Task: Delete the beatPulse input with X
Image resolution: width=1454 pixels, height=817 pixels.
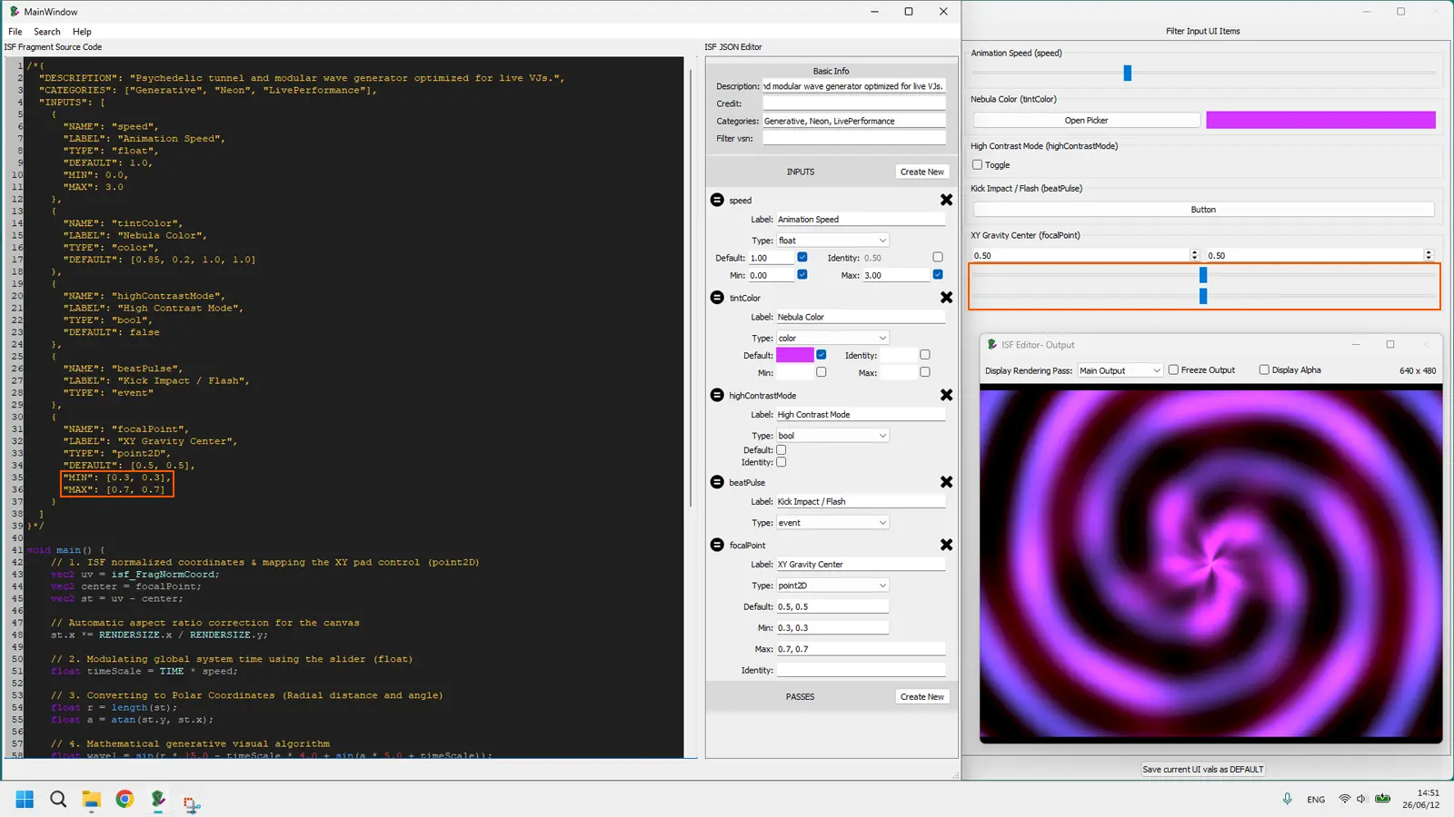Action: (946, 482)
